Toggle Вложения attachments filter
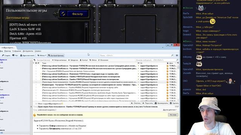This screenshot has width=241, height=135. coord(103,60)
